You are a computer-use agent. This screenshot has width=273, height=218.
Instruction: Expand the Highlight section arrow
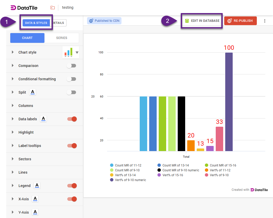point(13,132)
